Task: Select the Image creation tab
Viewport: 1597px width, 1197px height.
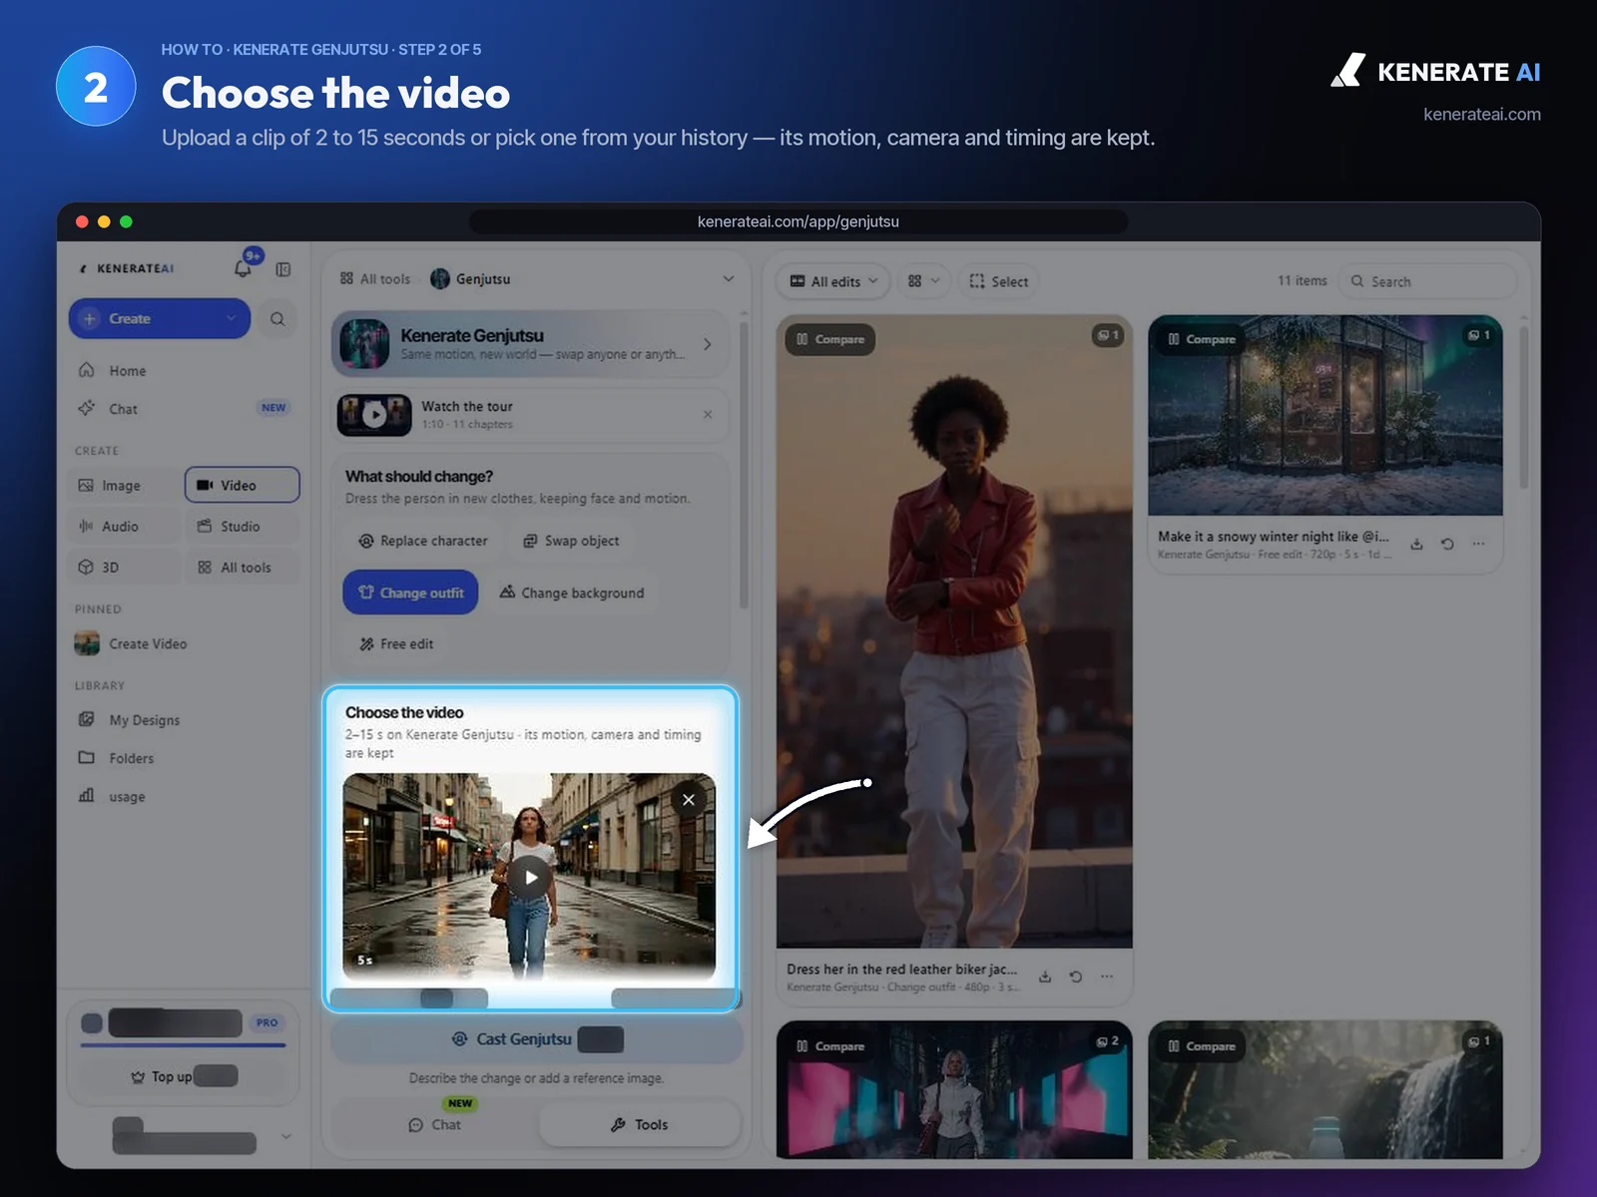Action: click(126, 486)
